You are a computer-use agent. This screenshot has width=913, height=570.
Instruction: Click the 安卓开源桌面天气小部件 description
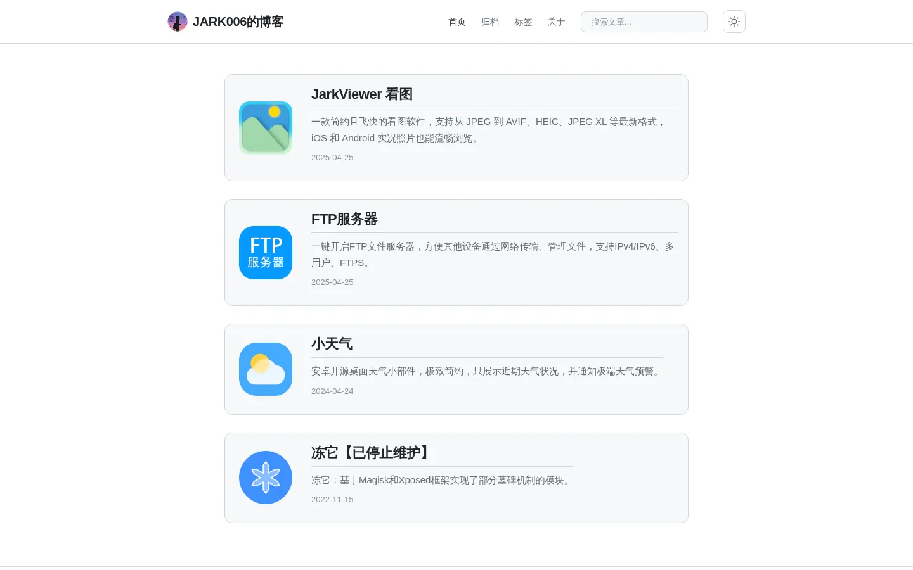(487, 371)
